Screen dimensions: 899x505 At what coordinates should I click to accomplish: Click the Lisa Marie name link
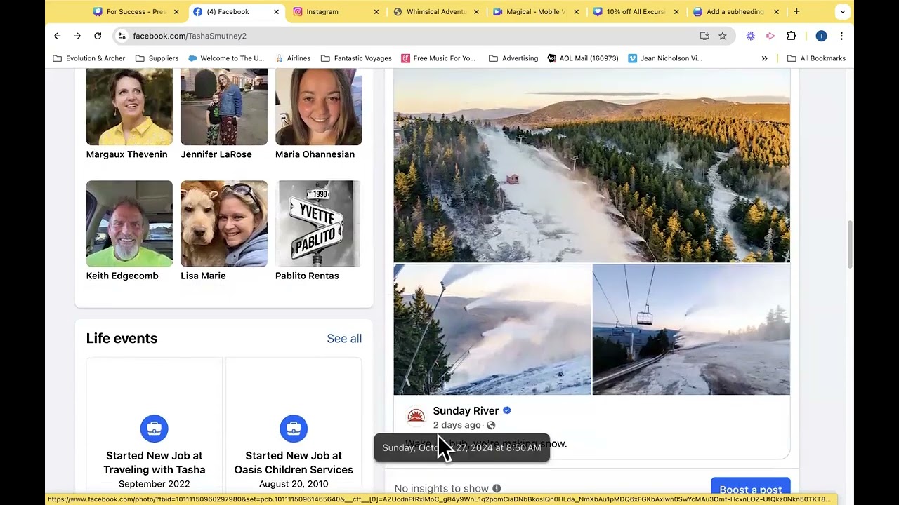pos(203,276)
